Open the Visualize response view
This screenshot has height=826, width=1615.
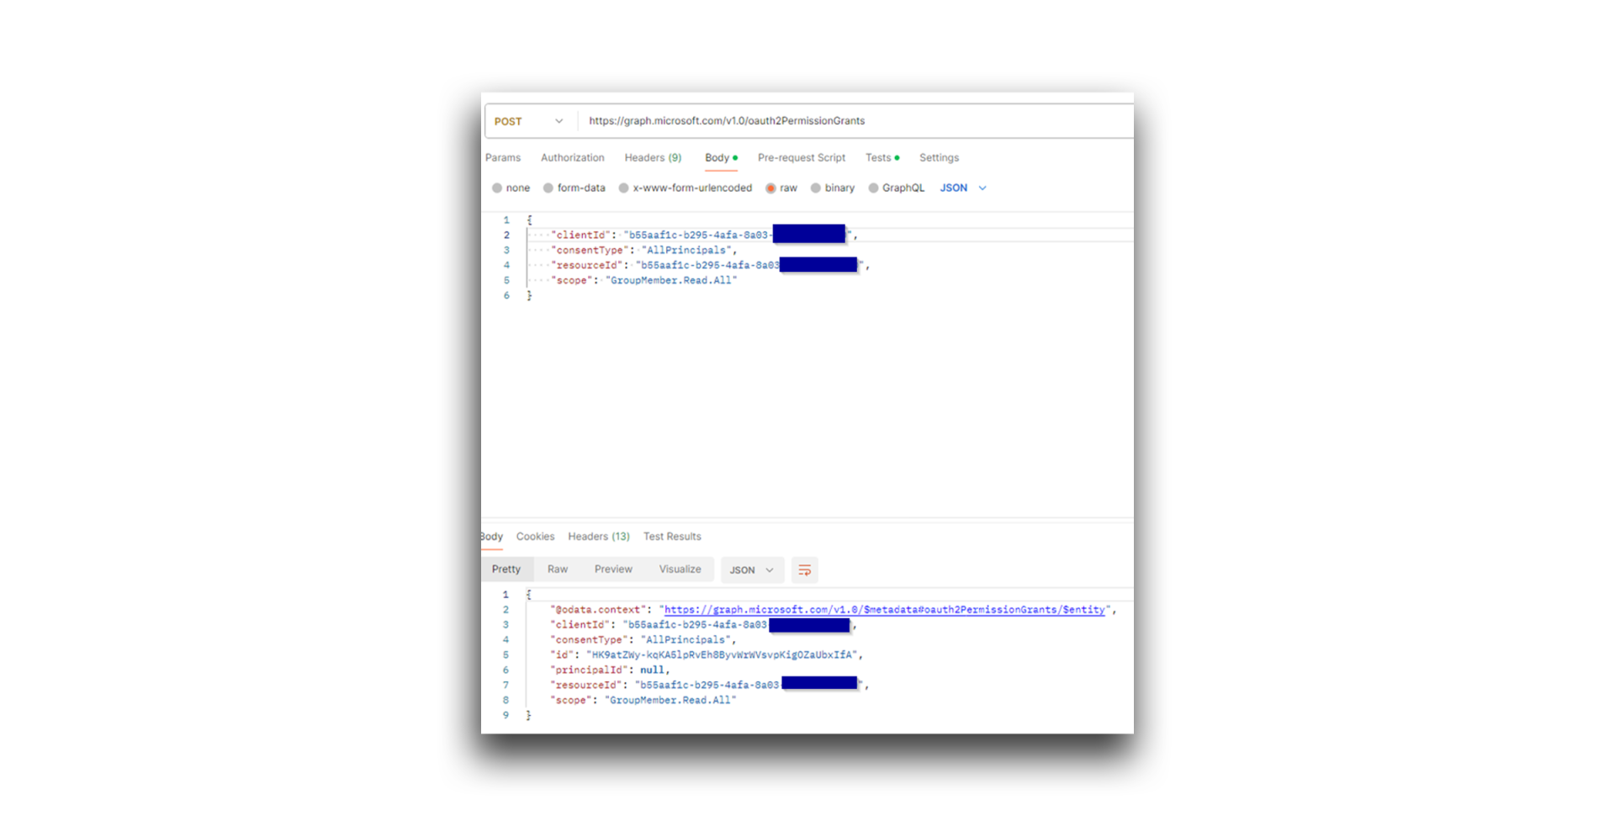(680, 569)
